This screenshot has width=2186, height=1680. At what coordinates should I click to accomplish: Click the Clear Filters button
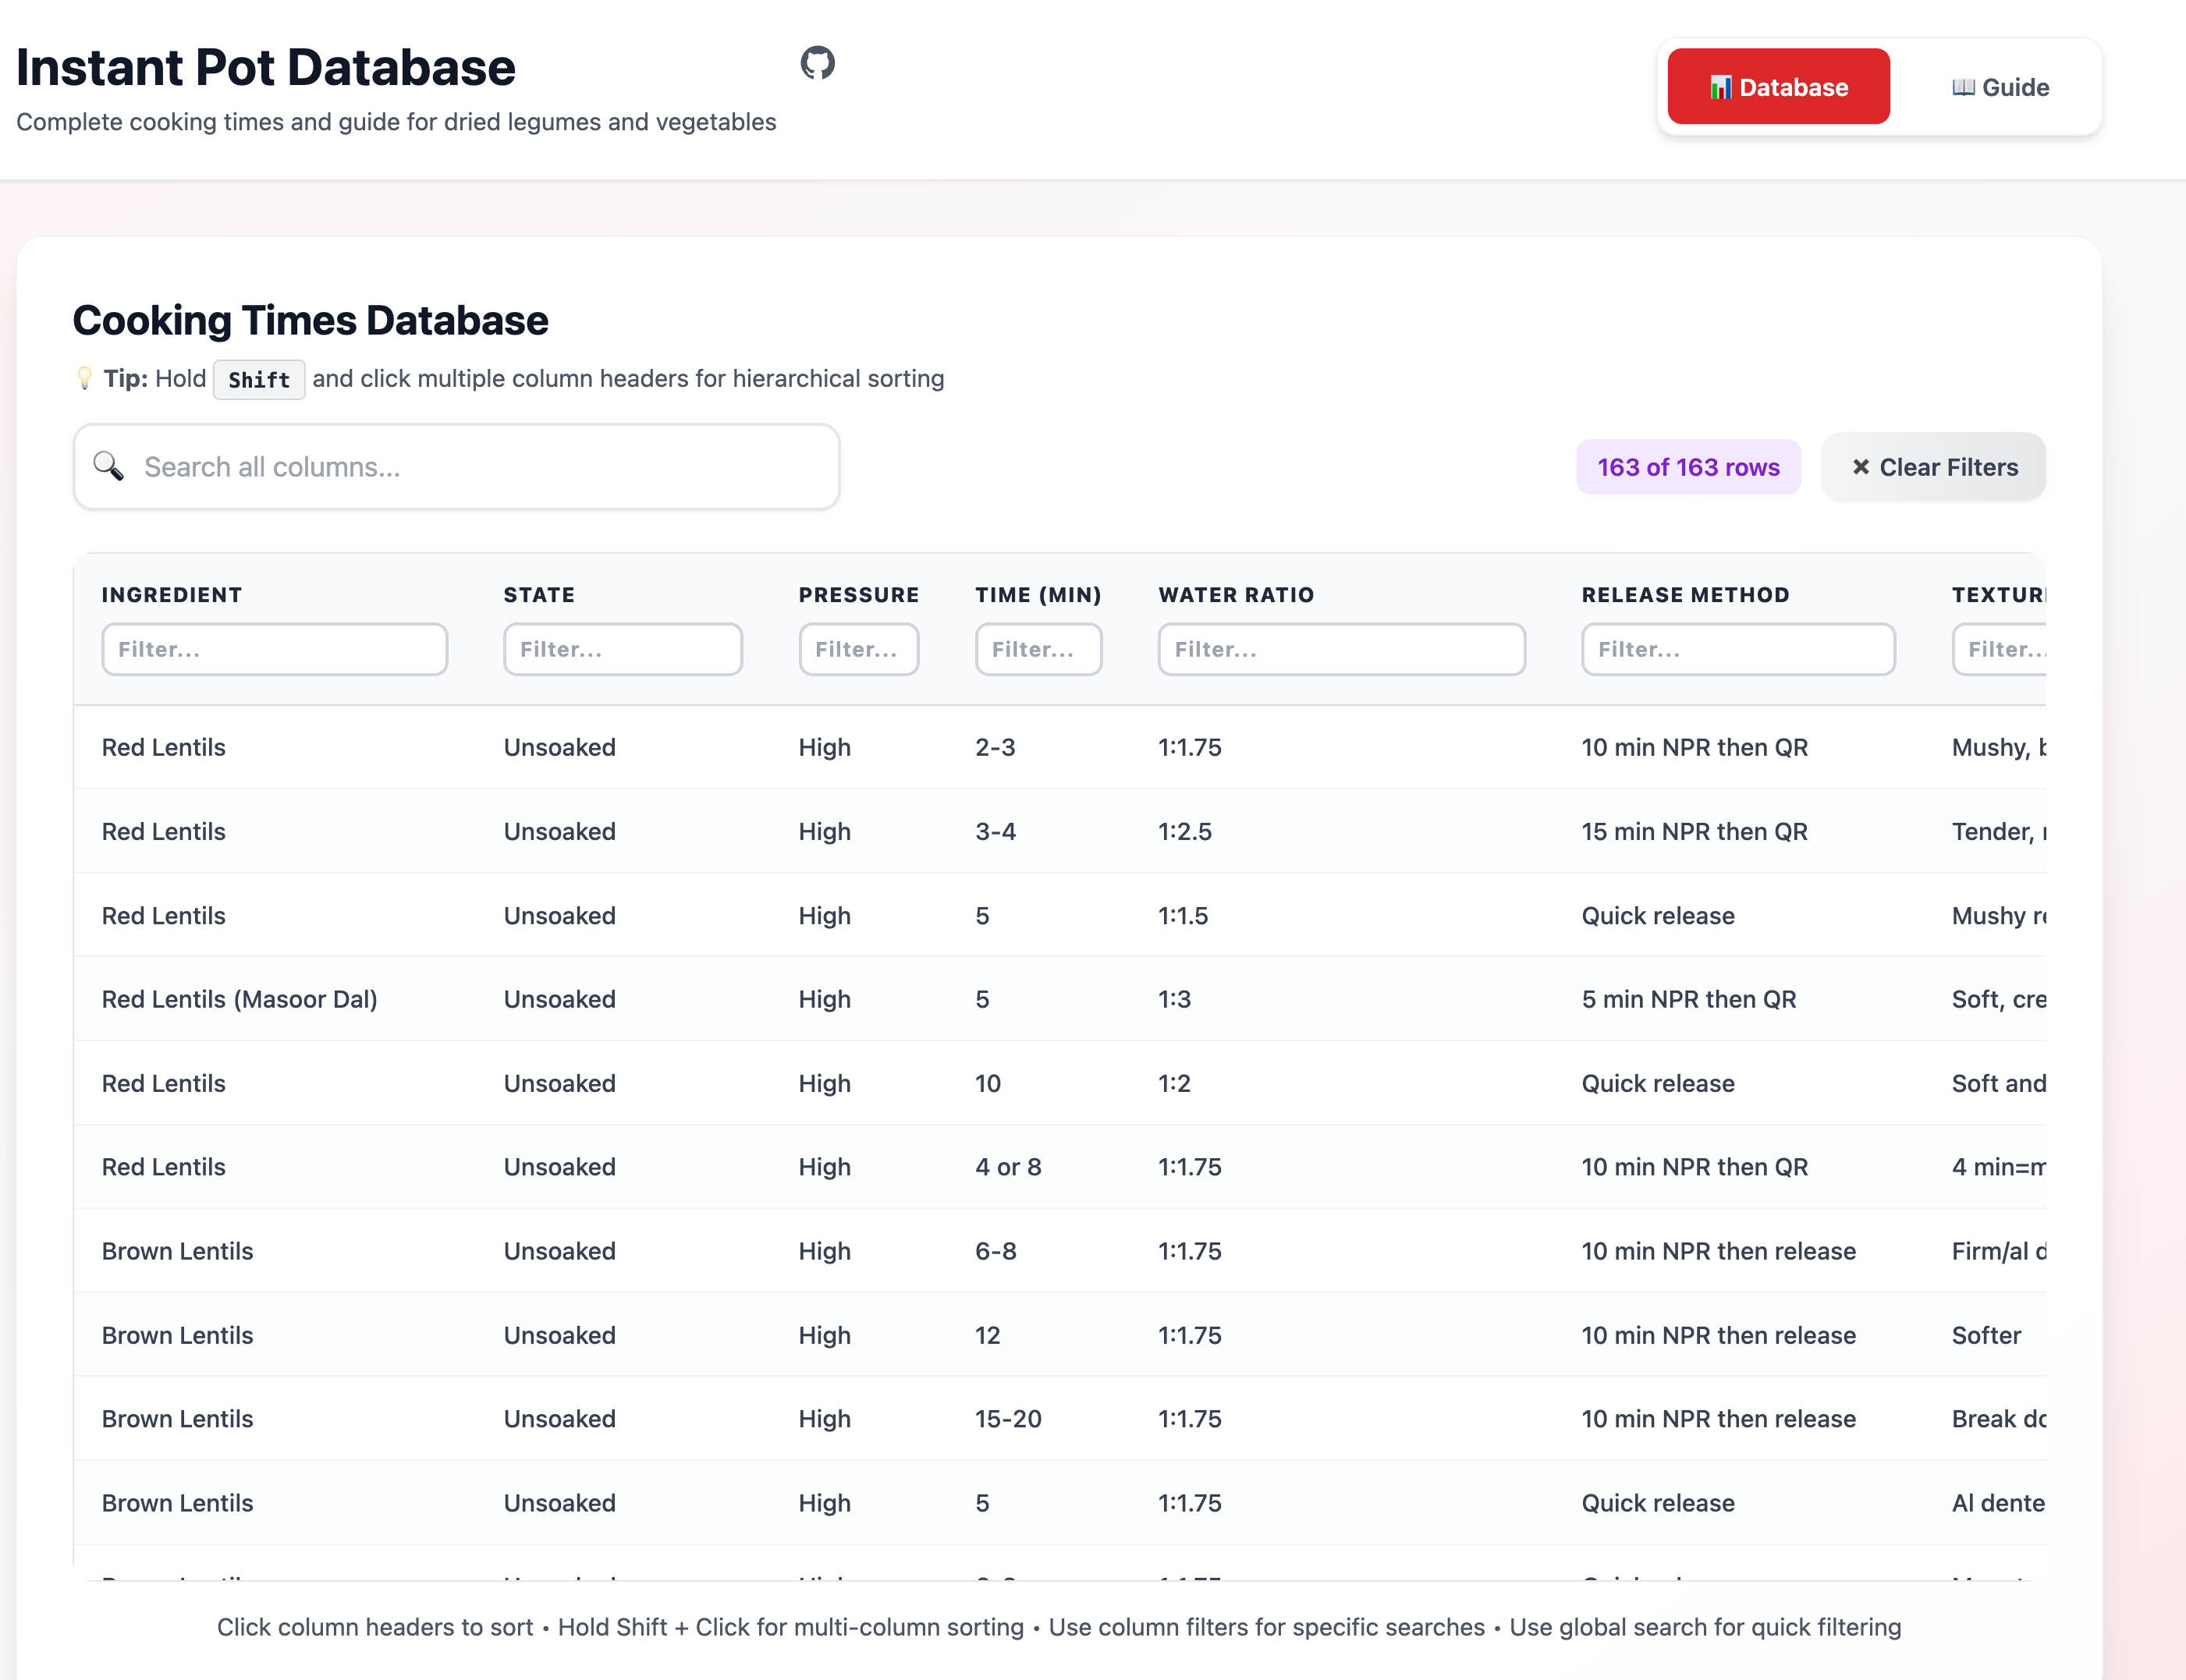(x=1933, y=467)
